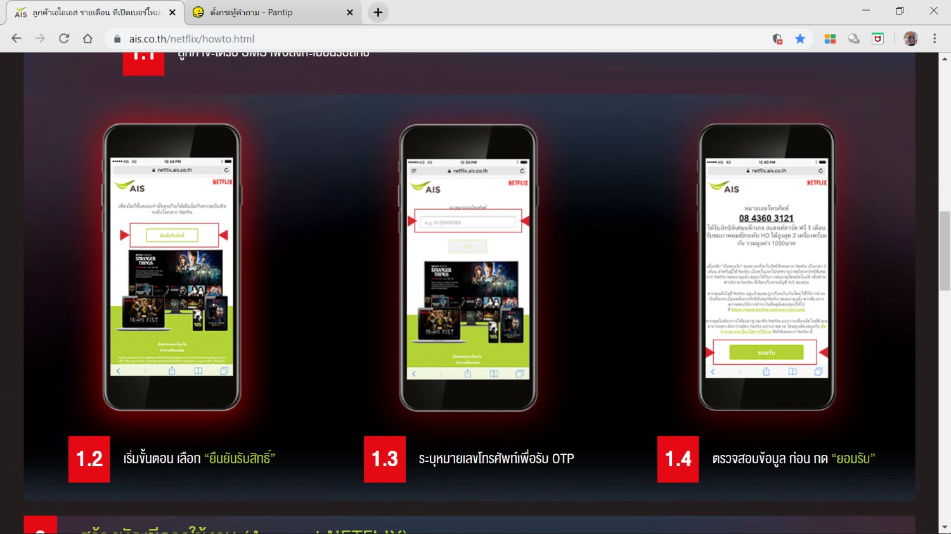Screen dimensions: 951x534
Task: Click the scrollbar down arrow
Action: [945, 527]
